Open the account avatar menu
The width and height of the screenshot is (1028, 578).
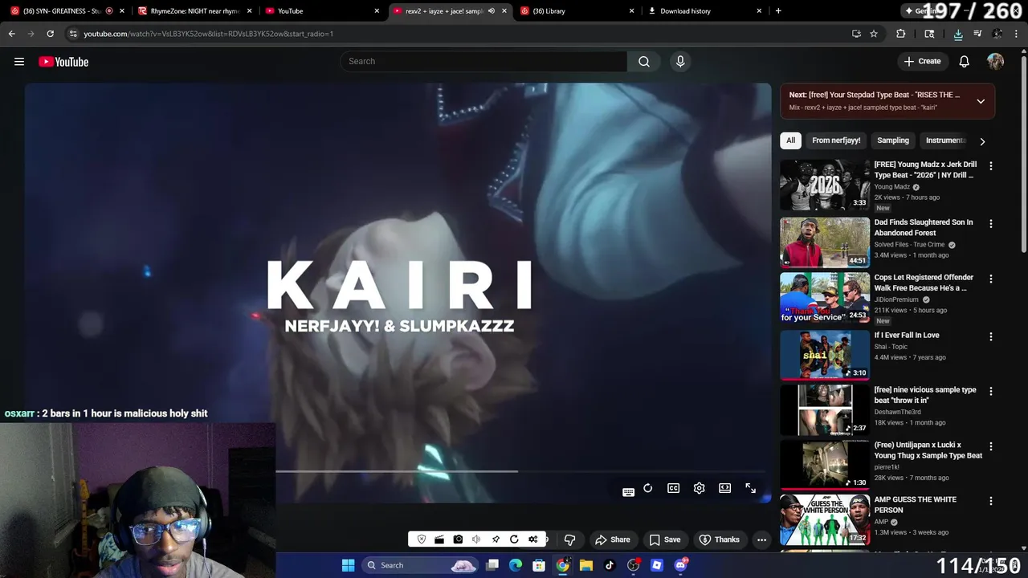(996, 62)
